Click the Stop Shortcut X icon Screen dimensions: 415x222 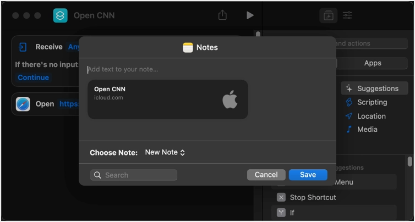tap(281, 197)
